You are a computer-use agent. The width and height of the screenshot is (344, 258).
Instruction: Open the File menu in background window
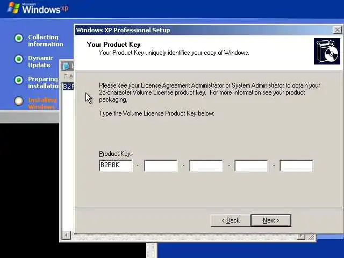point(68,76)
